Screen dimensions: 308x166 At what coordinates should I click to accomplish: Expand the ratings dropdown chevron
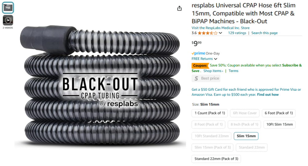click(221, 33)
